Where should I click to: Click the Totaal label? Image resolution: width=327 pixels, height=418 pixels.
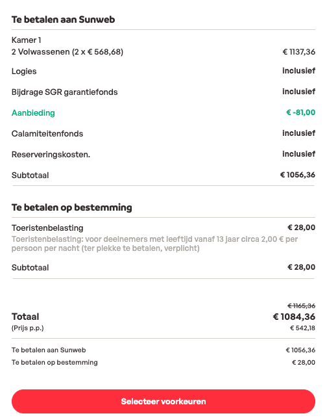pos(25,317)
